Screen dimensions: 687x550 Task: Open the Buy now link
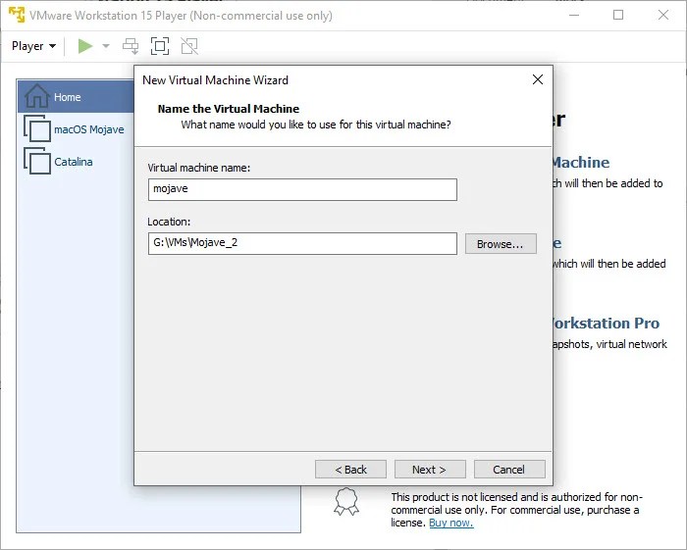click(x=451, y=523)
